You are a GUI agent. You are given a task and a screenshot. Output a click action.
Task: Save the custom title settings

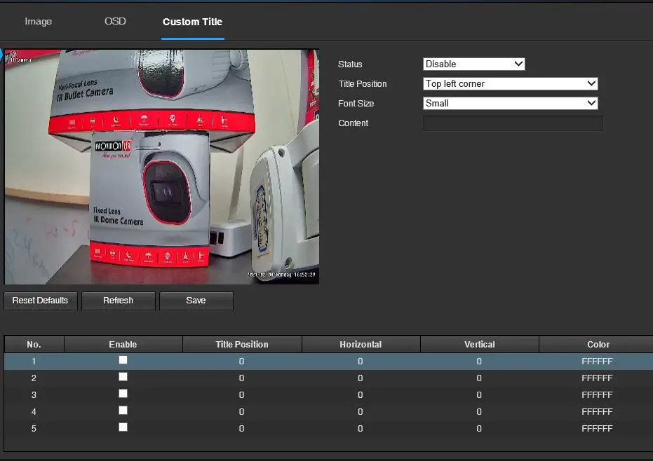coord(196,301)
